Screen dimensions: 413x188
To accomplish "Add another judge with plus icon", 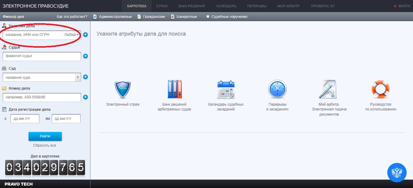I will (x=85, y=56).
